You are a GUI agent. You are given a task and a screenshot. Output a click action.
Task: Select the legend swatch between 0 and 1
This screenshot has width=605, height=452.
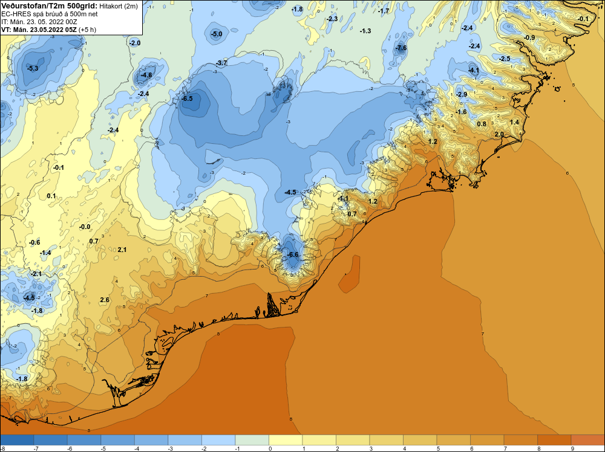click(286, 440)
